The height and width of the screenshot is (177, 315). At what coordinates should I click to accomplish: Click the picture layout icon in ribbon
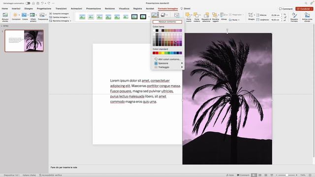pyautogui.click(x=177, y=15)
